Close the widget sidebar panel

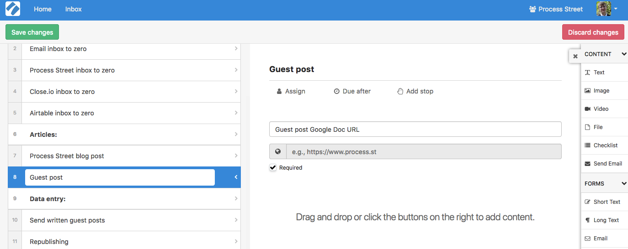[575, 56]
